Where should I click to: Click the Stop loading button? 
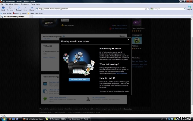click(x=25, y=9)
